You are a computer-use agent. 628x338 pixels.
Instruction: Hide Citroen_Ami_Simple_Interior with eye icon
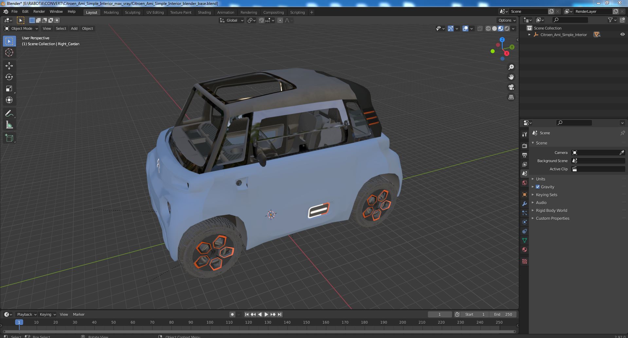click(x=622, y=34)
